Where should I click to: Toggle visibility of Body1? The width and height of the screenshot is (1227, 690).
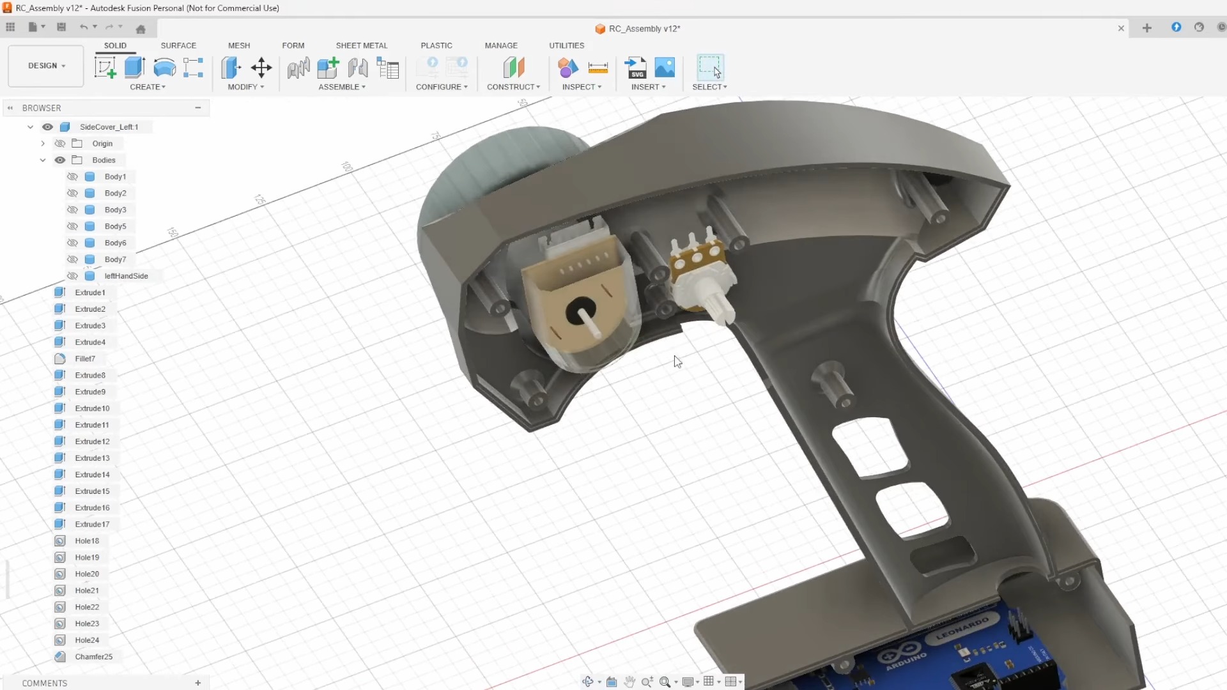point(72,176)
